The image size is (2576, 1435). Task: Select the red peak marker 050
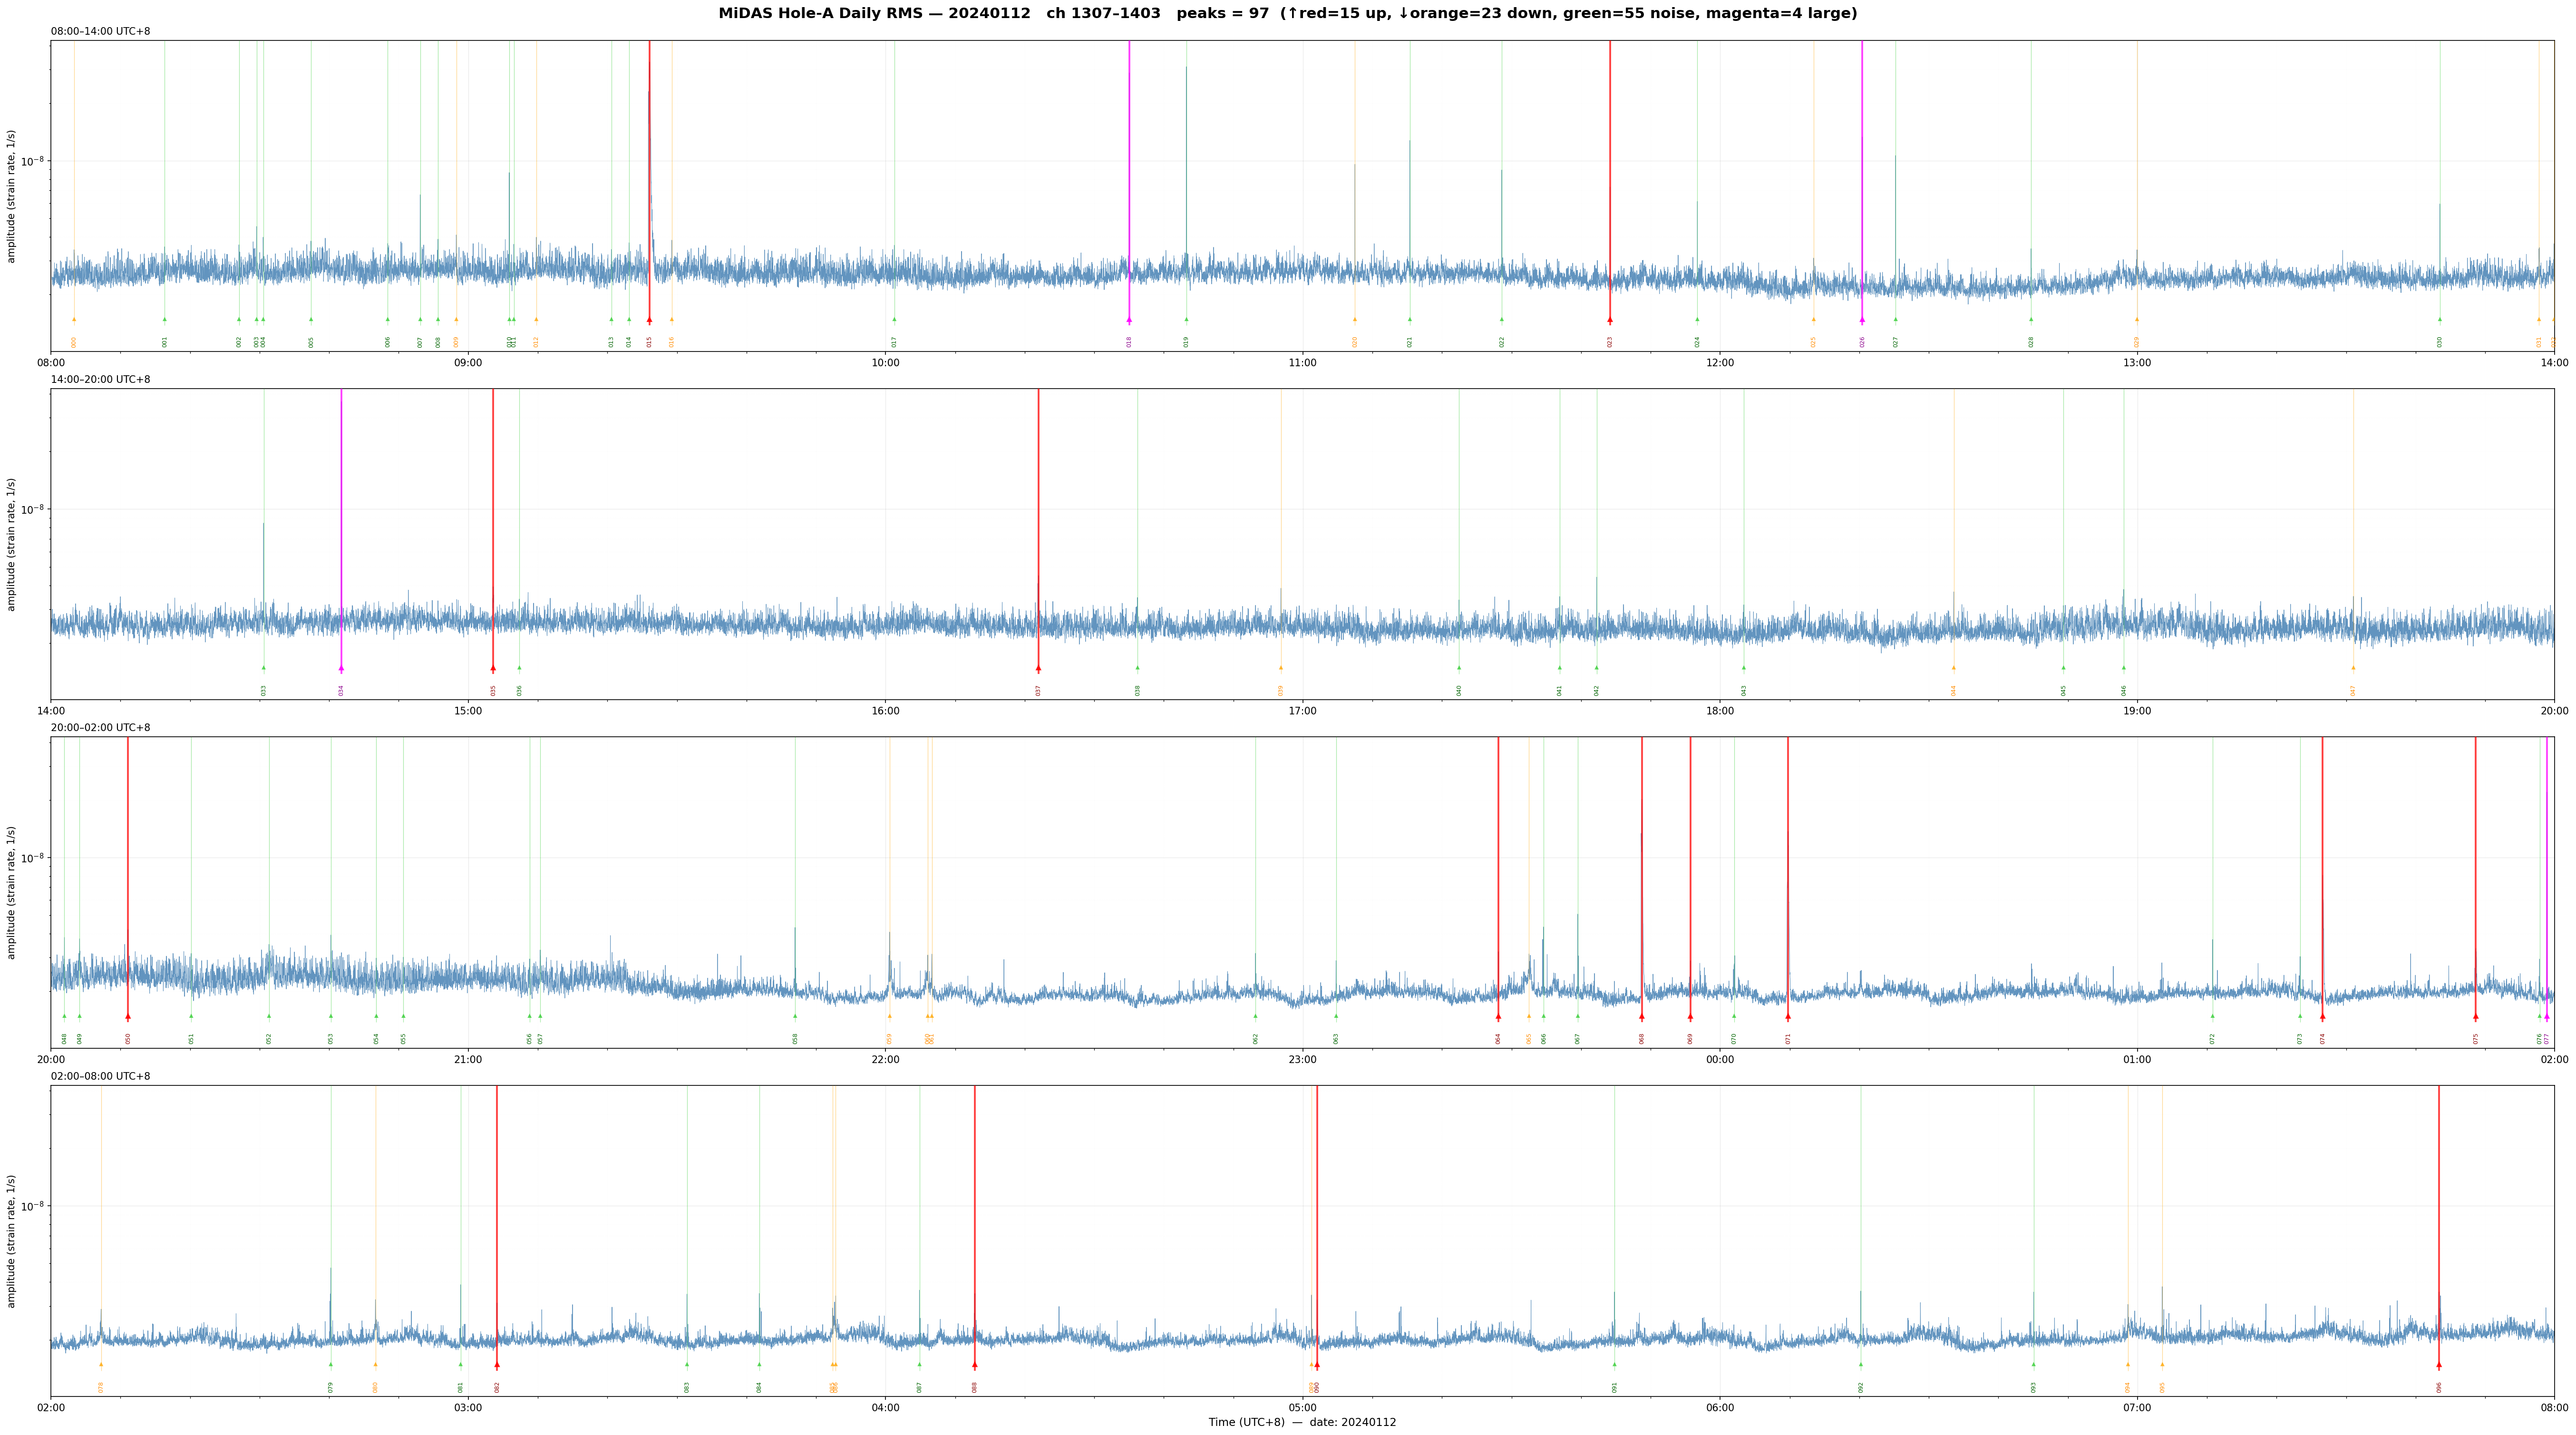pyautogui.click(x=128, y=1017)
